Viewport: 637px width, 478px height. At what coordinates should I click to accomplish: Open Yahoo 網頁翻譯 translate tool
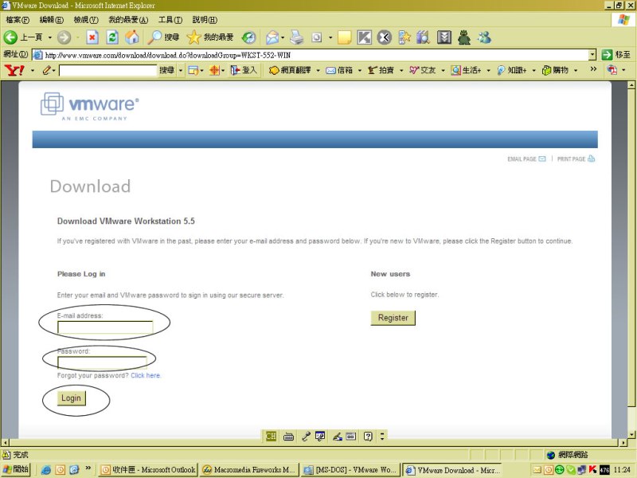point(290,70)
